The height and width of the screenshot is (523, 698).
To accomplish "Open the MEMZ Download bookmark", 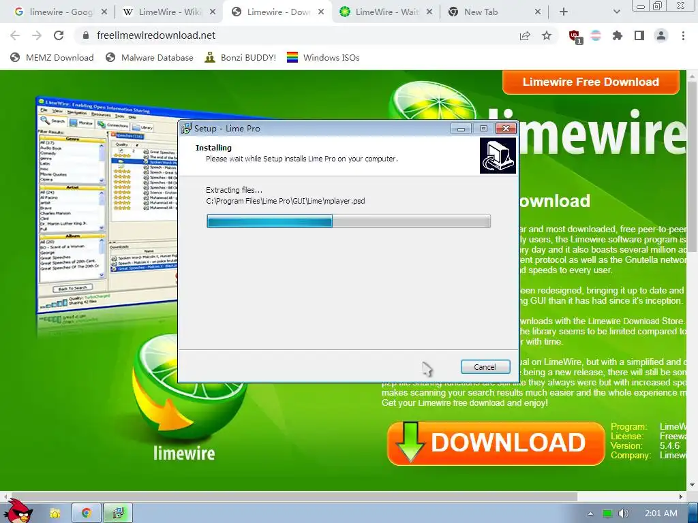I will [52, 57].
